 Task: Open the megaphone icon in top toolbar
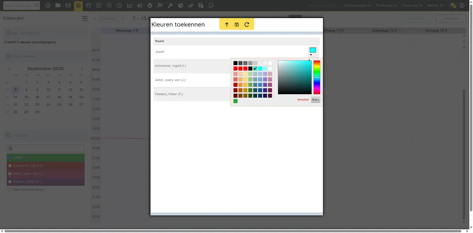click(140, 6)
